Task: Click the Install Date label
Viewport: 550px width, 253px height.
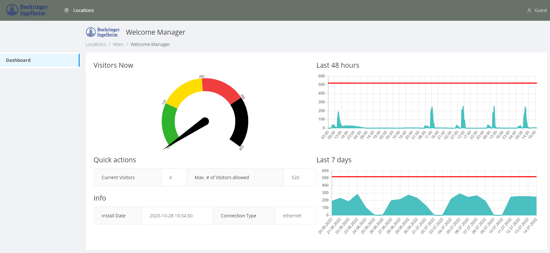Action: [114, 216]
